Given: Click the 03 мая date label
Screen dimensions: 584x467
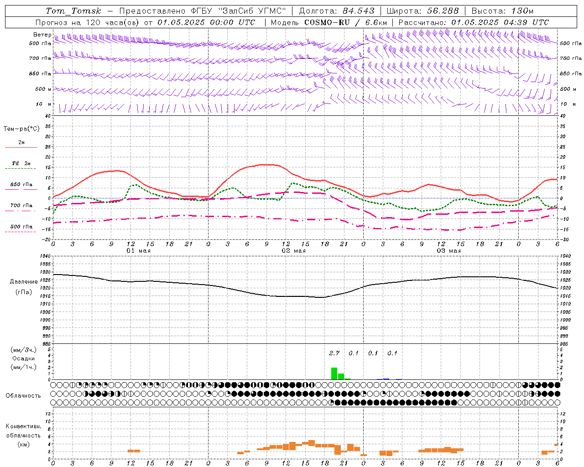Looking at the screenshot, I should coord(449,251).
